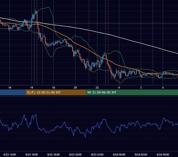Click the 6/23 14:00 time label
Viewport: 178px width, 157px height.
(x=10, y=154)
